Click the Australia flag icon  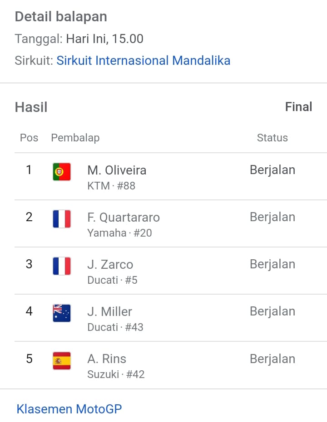pyautogui.click(x=62, y=313)
